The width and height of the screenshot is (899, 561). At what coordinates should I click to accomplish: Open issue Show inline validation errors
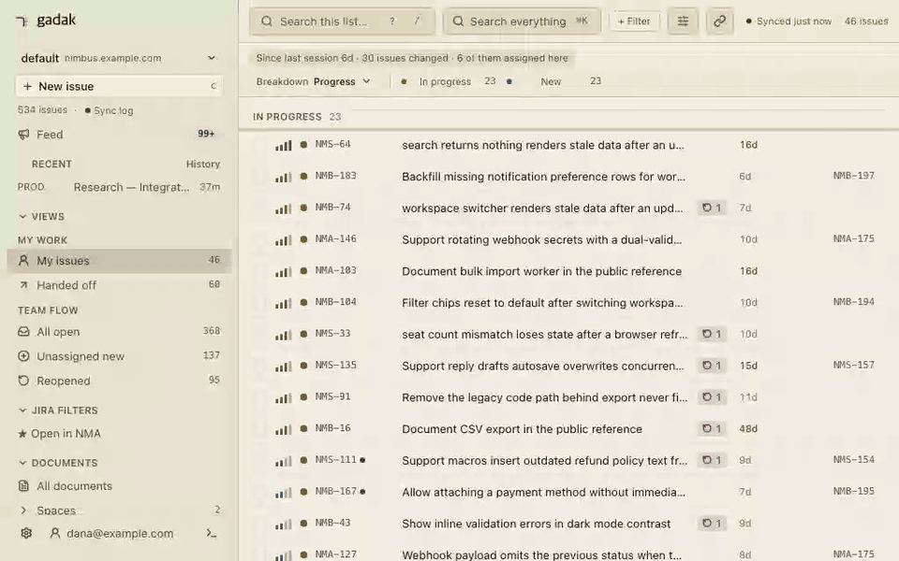tap(536, 524)
